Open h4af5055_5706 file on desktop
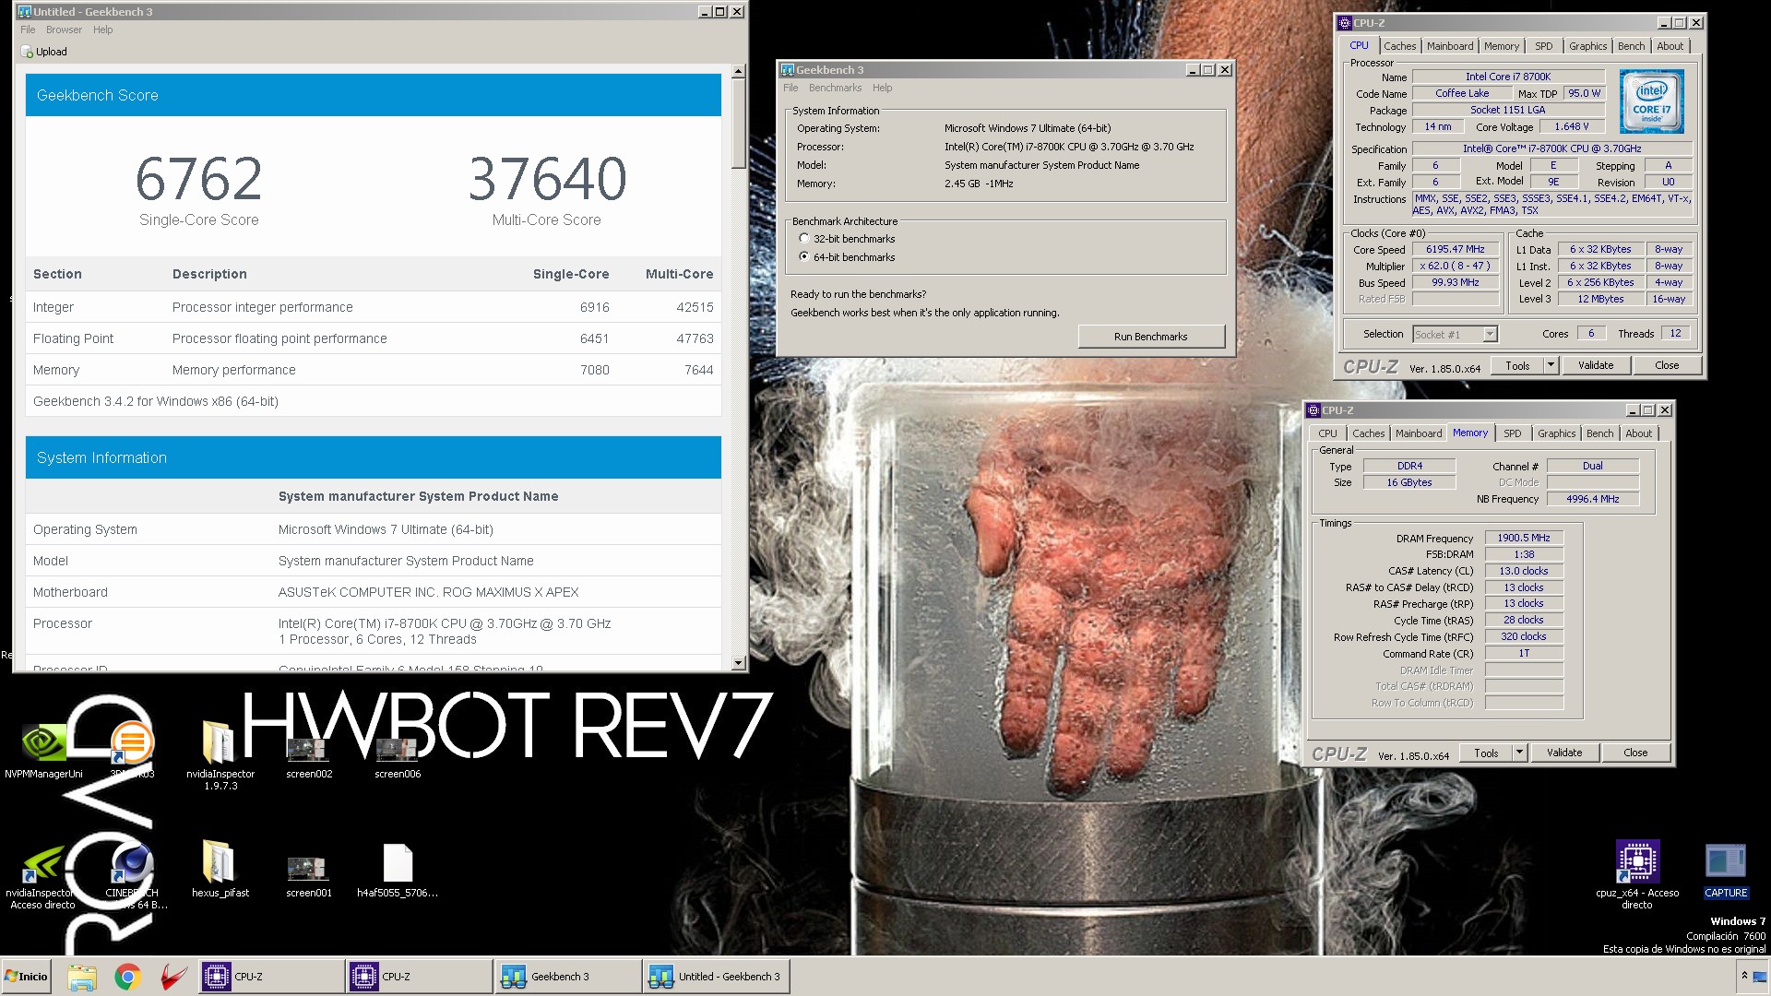 pyautogui.click(x=398, y=871)
